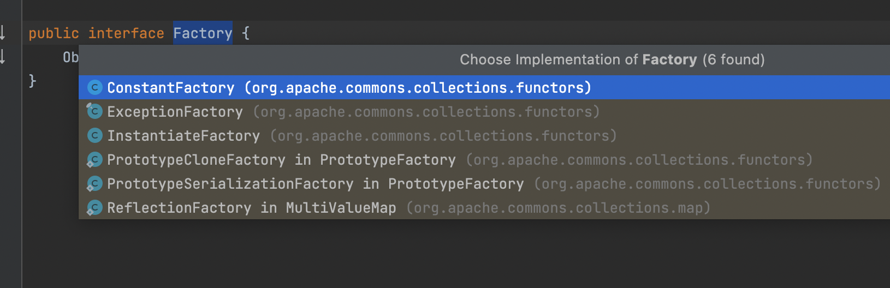
Task: Click the opening brace after Factory
Action: tap(246, 33)
